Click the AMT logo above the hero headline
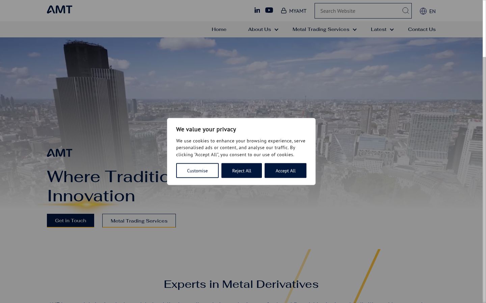 [x=59, y=153]
